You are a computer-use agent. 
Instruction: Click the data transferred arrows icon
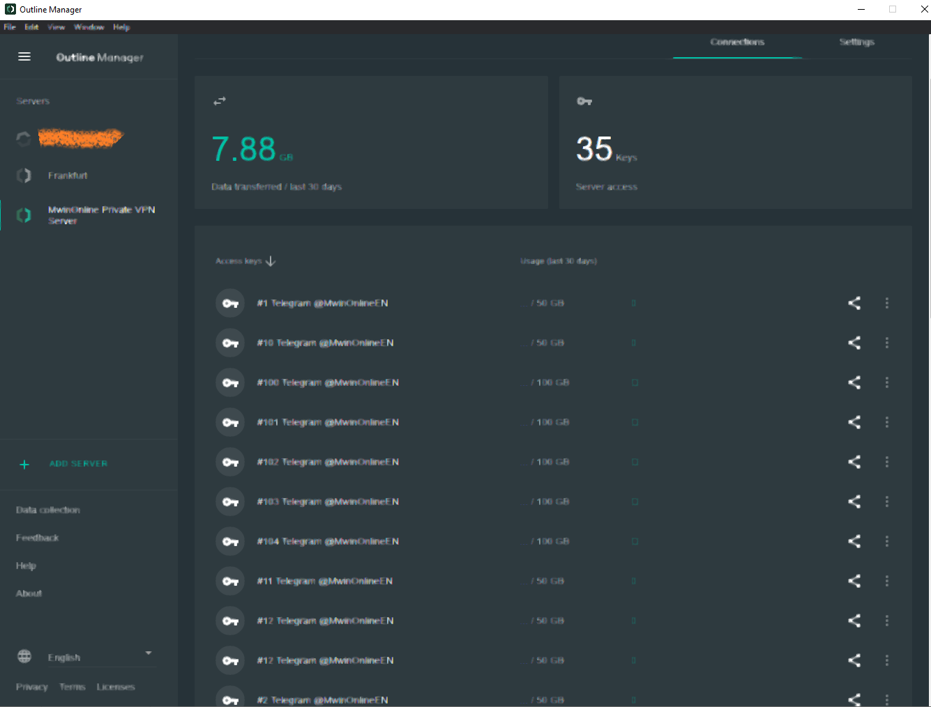point(219,100)
